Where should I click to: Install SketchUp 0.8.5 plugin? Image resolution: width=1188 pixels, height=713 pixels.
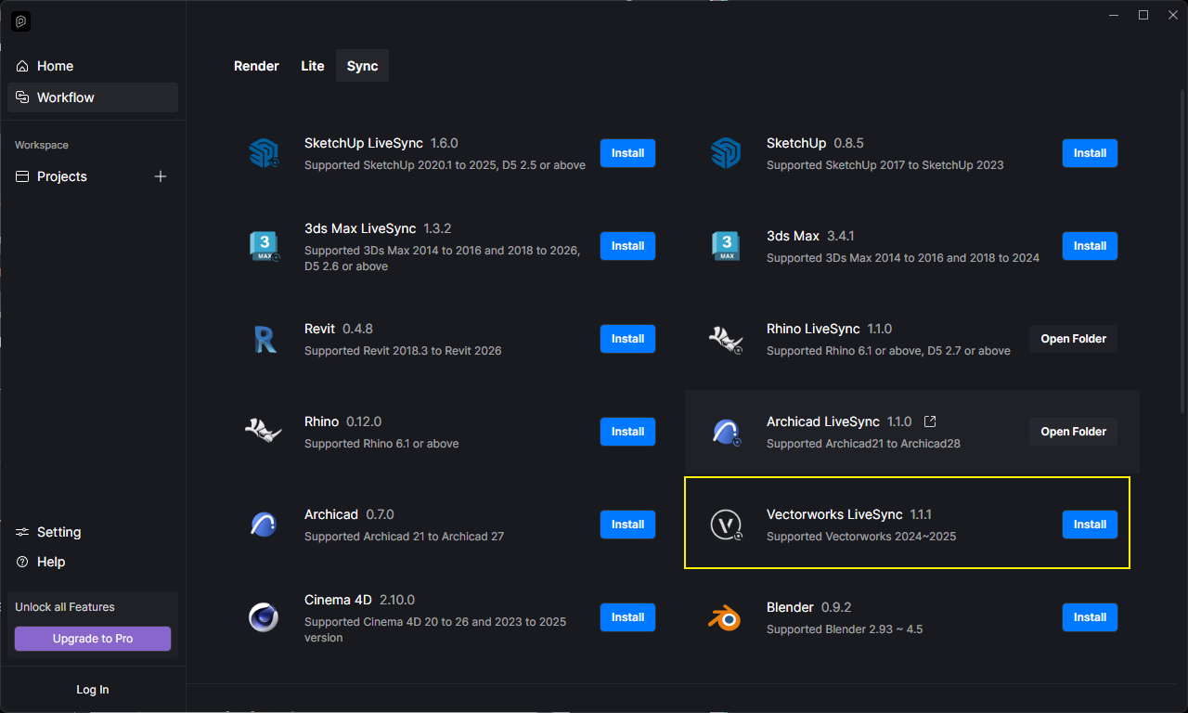point(1090,153)
